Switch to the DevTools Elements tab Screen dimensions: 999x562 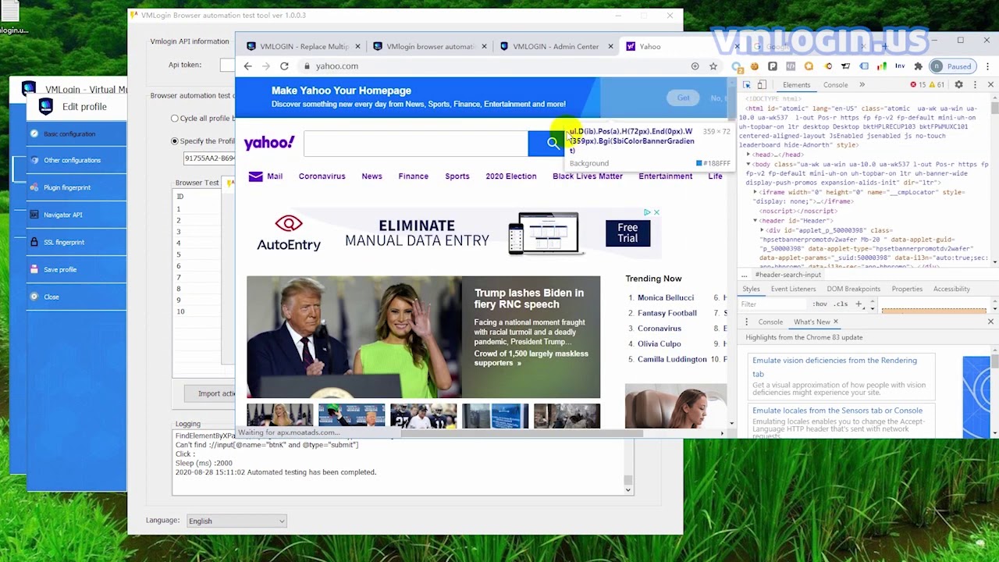tap(796, 84)
